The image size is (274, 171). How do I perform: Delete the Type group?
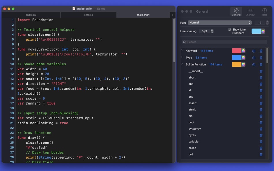pos(261,58)
